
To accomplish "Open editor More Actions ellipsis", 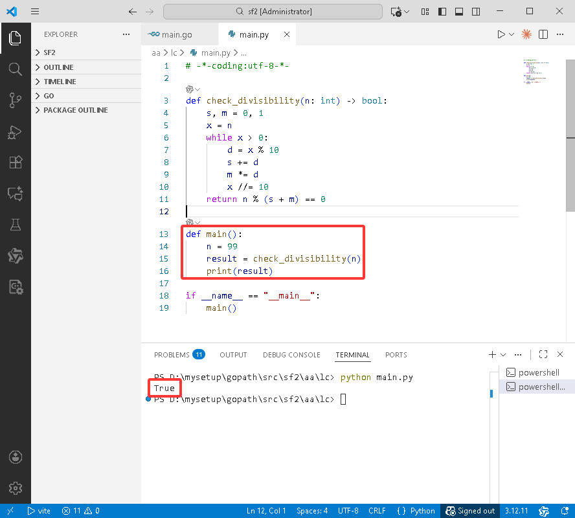I will [560, 34].
